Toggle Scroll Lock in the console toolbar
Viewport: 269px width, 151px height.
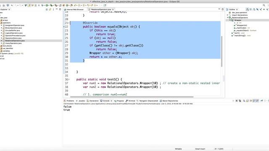[248, 101]
